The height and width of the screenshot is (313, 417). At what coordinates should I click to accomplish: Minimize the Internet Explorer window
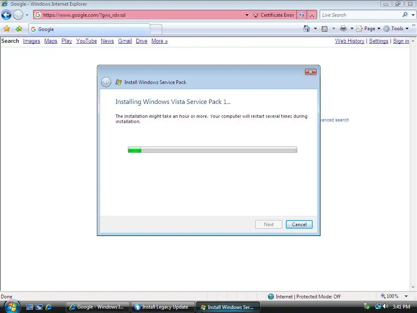386,4
